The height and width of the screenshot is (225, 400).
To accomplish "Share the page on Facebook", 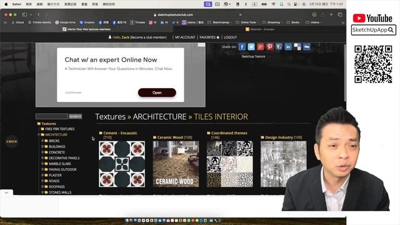I will [x=242, y=47].
